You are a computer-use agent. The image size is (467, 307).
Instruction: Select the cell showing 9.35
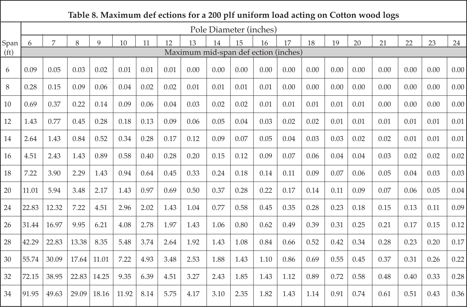coord(125,277)
